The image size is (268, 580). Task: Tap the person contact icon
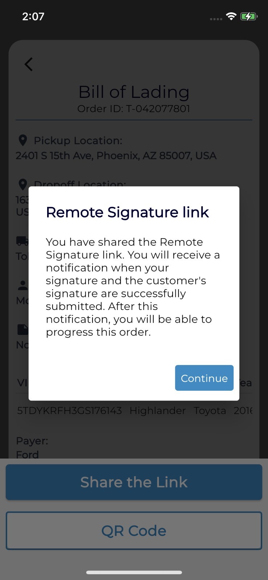click(23, 285)
